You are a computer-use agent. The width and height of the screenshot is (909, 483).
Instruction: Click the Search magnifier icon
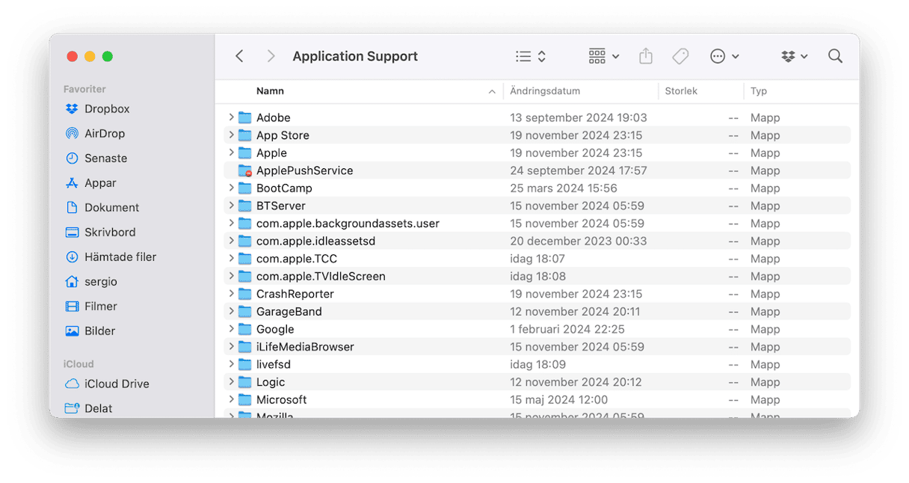pyautogui.click(x=835, y=56)
